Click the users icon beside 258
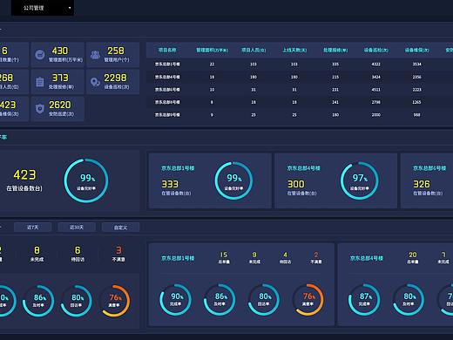Screen dimensions: 453x340 (x=95, y=55)
